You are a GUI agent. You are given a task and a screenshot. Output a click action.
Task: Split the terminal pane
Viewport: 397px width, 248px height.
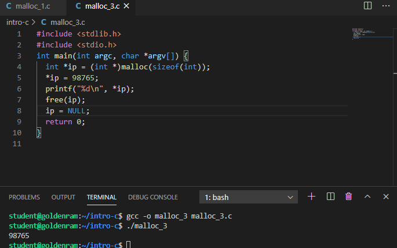click(330, 197)
